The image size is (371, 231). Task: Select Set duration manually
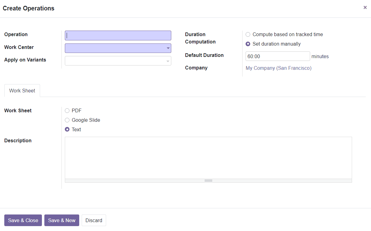coord(248,44)
